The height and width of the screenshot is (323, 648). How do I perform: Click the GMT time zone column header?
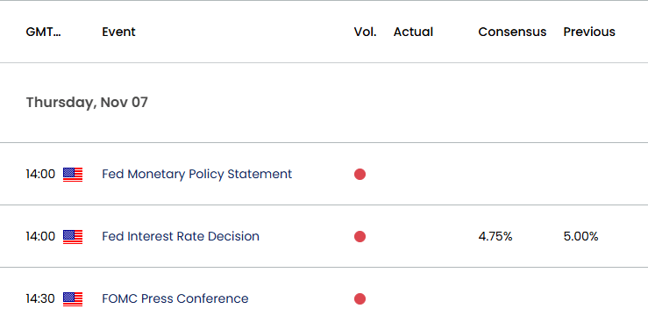pos(43,32)
